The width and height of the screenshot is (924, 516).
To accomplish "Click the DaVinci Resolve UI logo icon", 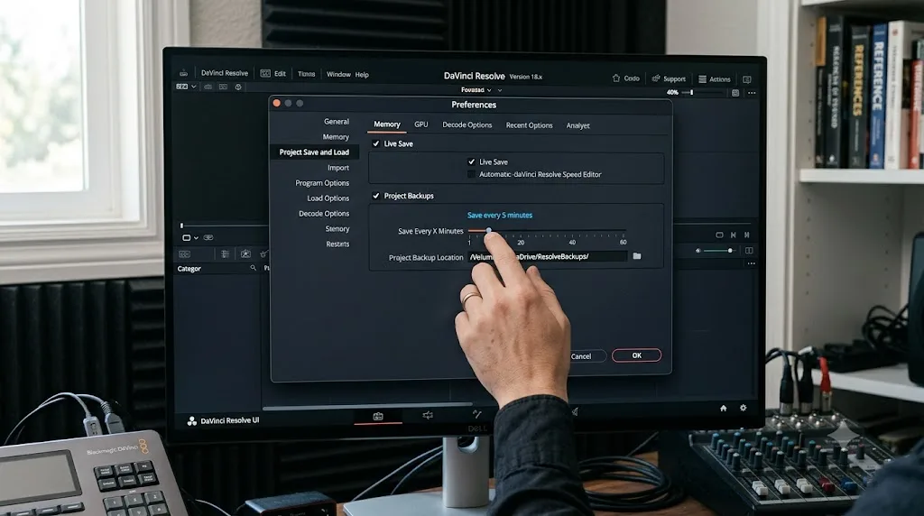I will pos(191,421).
